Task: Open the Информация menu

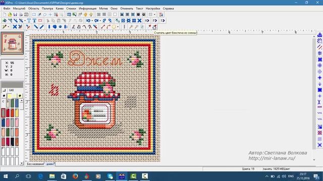Action: [x=87, y=9]
